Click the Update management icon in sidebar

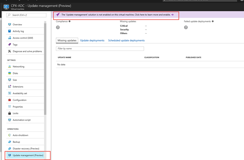(x=9, y=155)
